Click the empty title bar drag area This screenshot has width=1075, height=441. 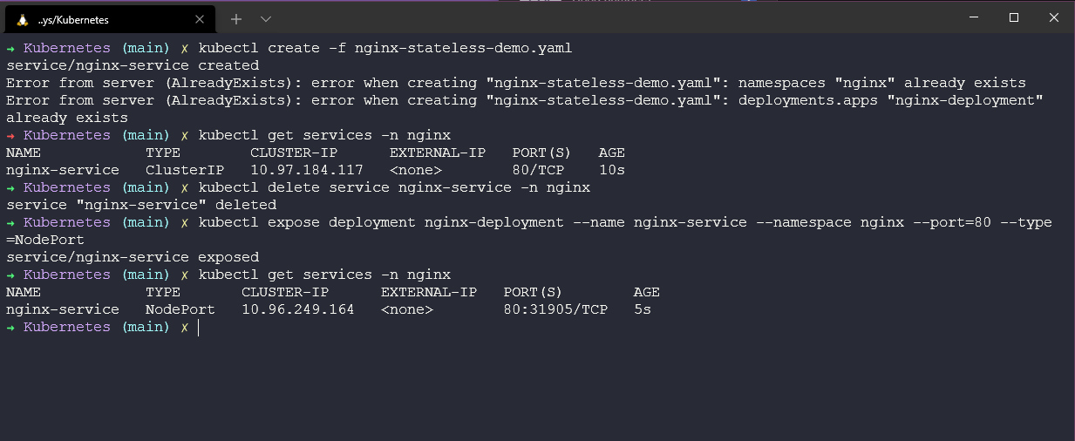pos(610,17)
